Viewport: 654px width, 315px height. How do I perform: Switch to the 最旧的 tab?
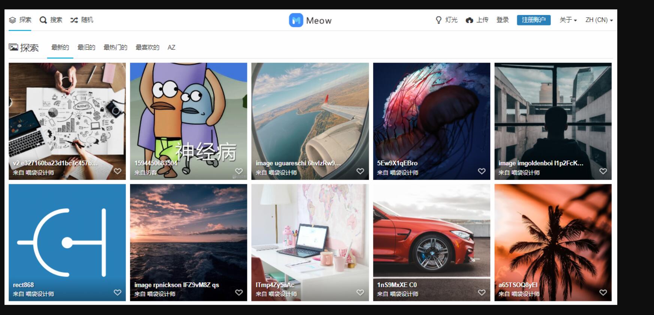[86, 48]
